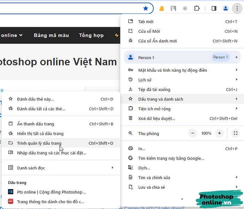The image size is (244, 209).
Task: Open Trình quản lý dấu trang
Action: point(61,143)
